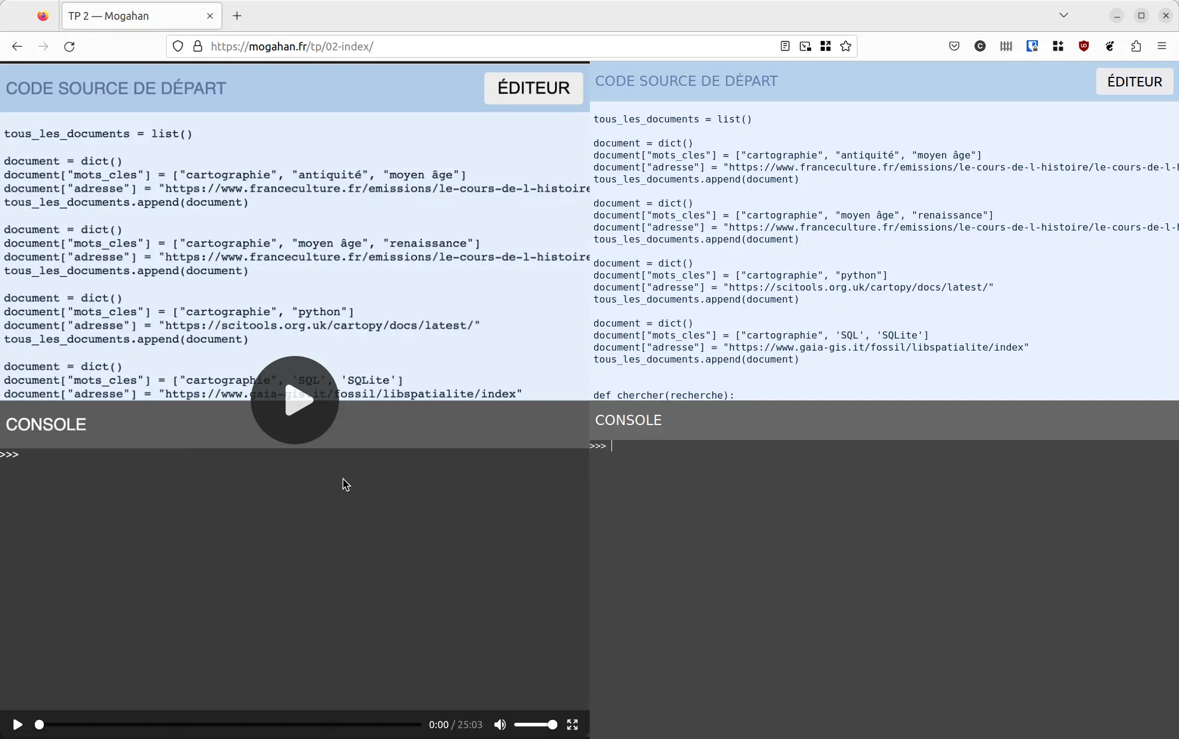The height and width of the screenshot is (739, 1179).
Task: Bookmark this page with the star
Action: [x=846, y=46]
